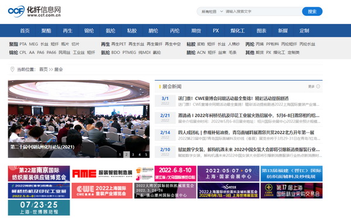The image size is (351, 218).
Task: Open the 07/23-25 上海世博展览馆 banner
Action: click(39, 207)
